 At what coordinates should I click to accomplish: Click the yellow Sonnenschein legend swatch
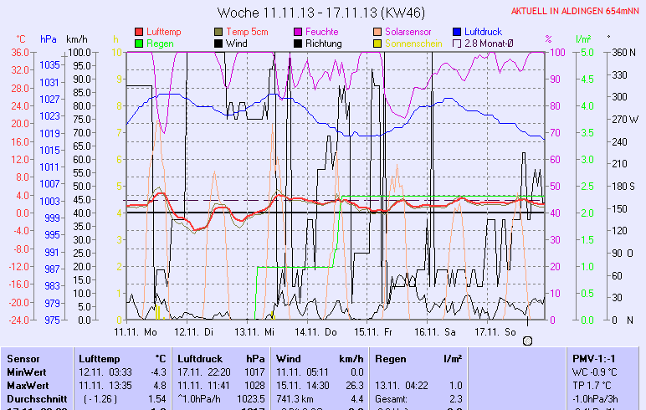pyautogui.click(x=378, y=43)
